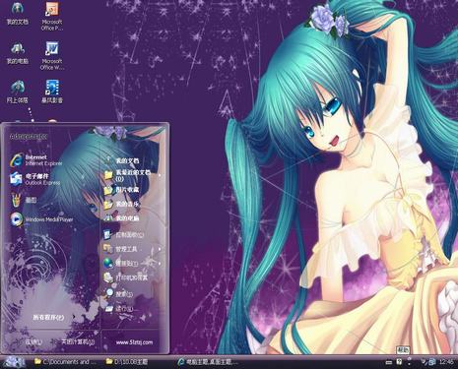Image resolution: width=458 pixels, height=369 pixels.
Task: Click the Start button on taskbar
Action: (15, 362)
